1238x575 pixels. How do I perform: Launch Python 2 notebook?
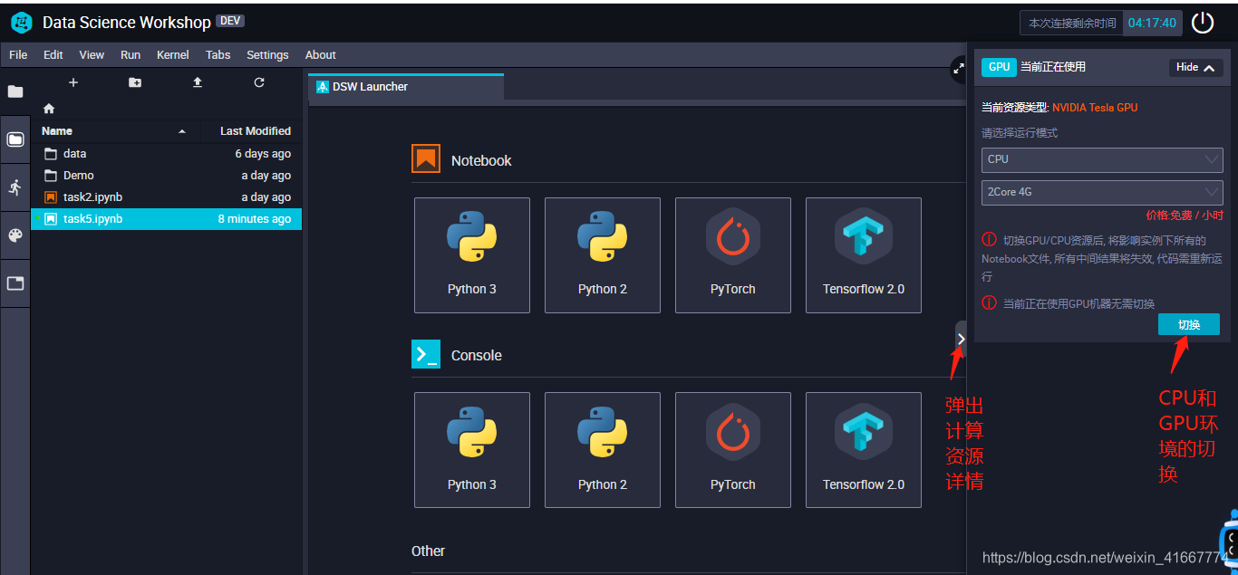(603, 255)
